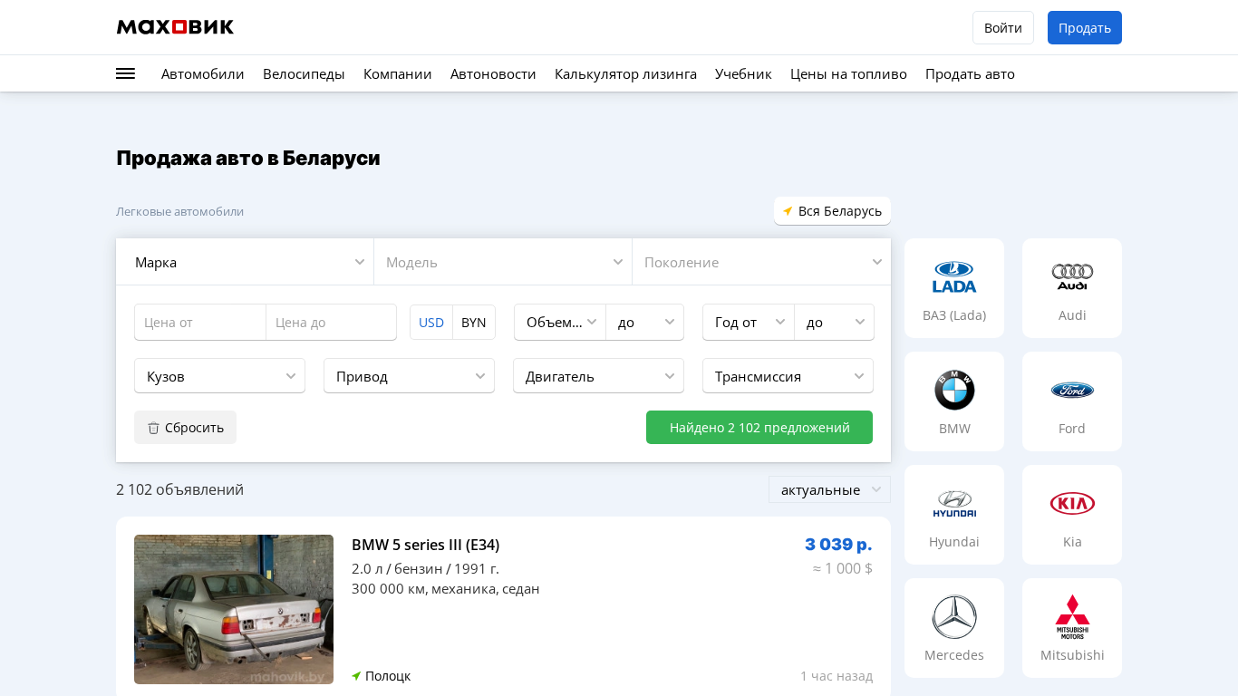Image resolution: width=1238 pixels, height=696 pixels.
Task: Open Калькулятор лизинга menu item
Action: pyautogui.click(x=625, y=73)
